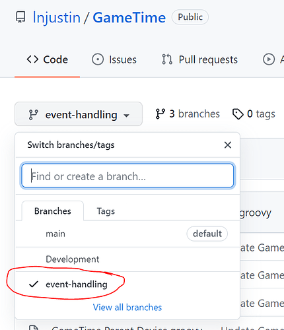Click the tag icon beside 0 tags
This screenshot has width=284, height=330.
238,114
